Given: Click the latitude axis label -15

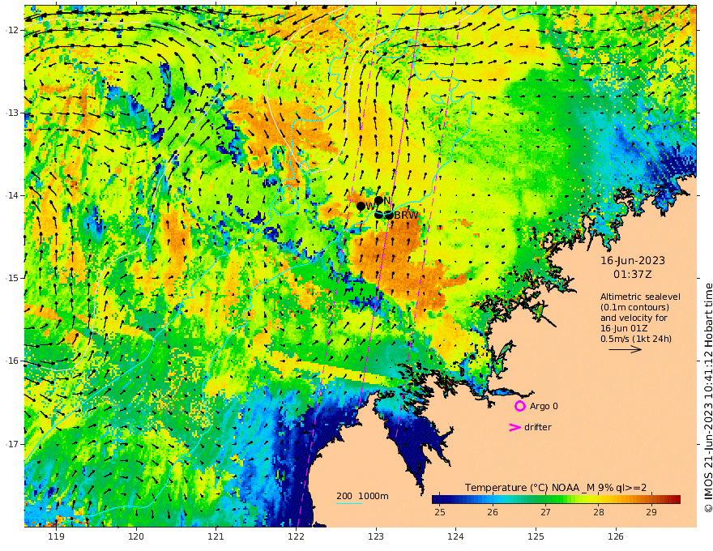Looking at the screenshot, I should pyautogui.click(x=12, y=278).
